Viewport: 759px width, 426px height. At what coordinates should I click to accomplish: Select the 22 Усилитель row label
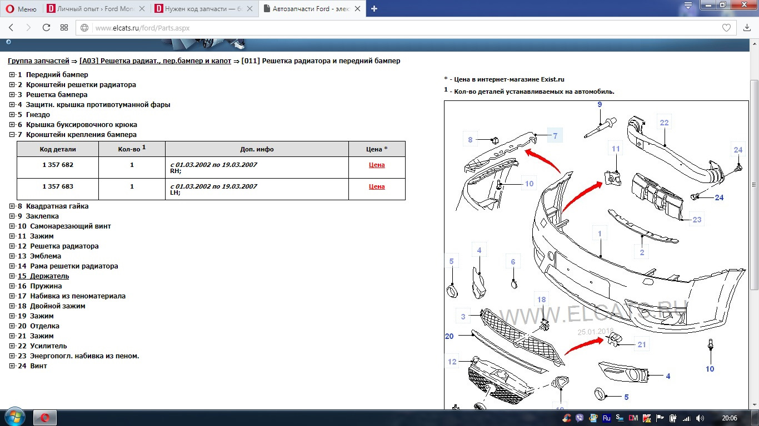coord(42,346)
